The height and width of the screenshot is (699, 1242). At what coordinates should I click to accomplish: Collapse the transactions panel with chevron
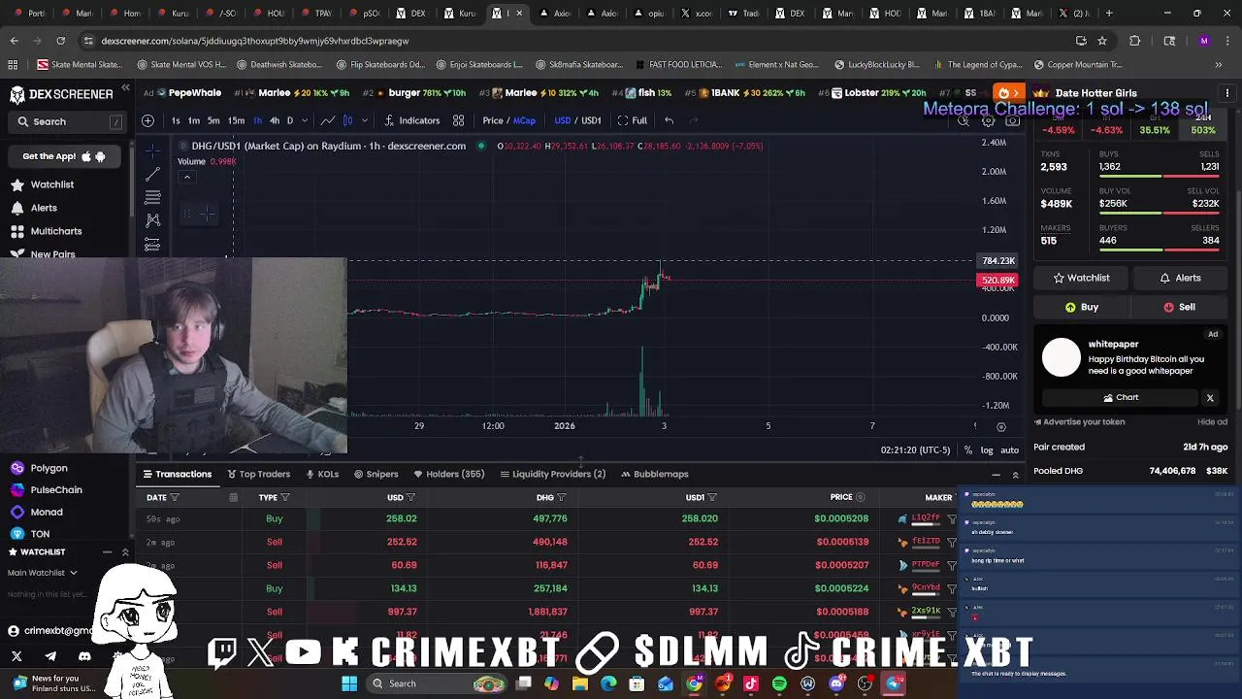tap(1015, 475)
